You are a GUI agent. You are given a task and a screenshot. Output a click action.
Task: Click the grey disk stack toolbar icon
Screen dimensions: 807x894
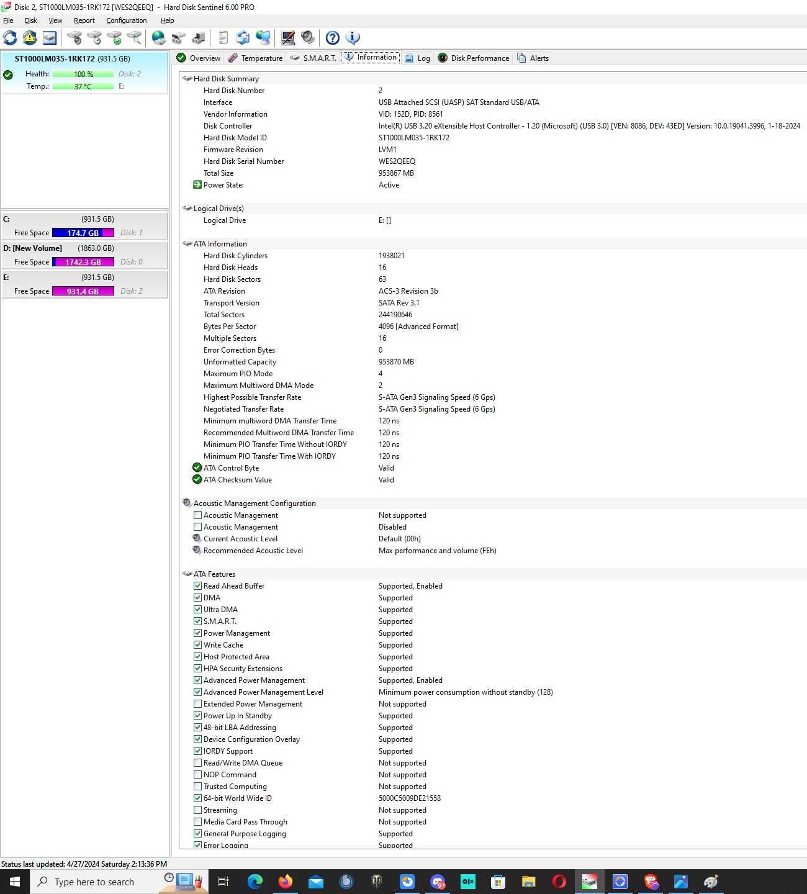[179, 38]
